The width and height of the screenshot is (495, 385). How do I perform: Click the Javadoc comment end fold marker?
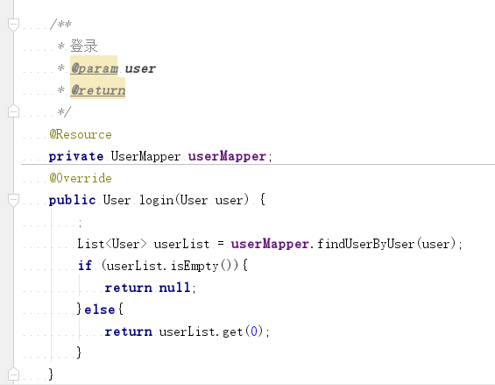click(13, 111)
